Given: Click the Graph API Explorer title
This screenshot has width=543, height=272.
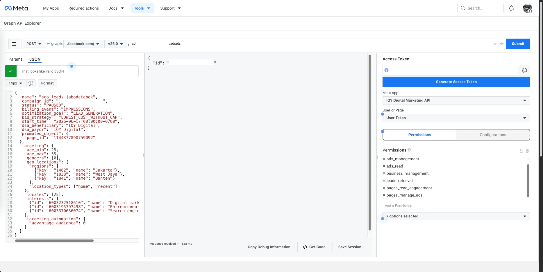Looking at the screenshot, I should 22,23.
